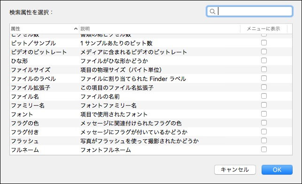The image size is (302, 184).
Task: Select the フラッシュ attribute
Action: [25, 141]
